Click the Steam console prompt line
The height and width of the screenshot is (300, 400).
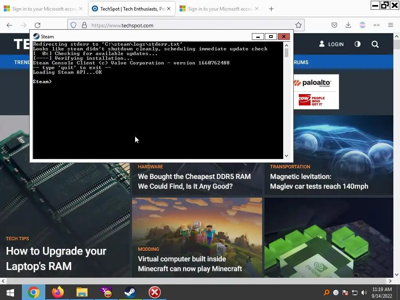coord(42,82)
